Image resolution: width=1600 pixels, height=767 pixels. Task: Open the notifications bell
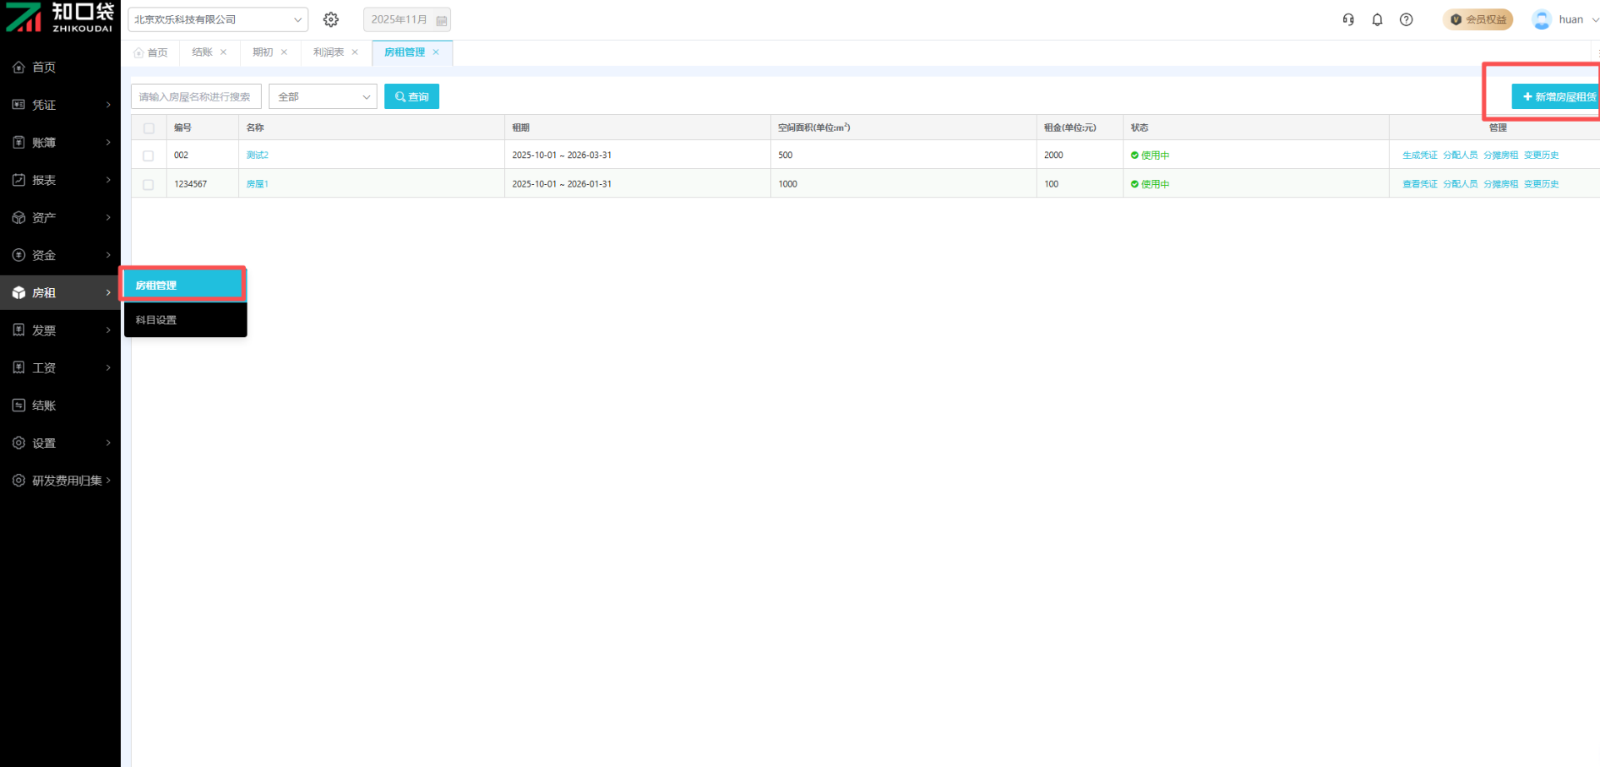[1377, 19]
